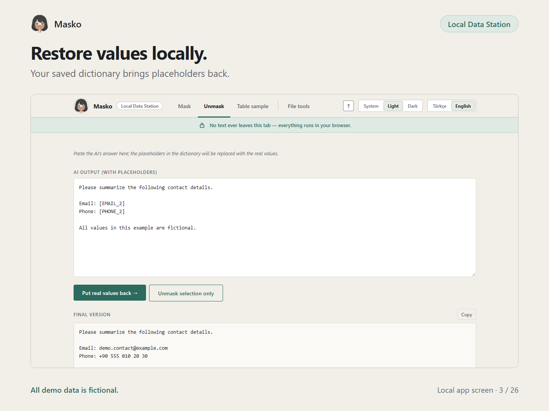Viewport: 549px width, 411px height.
Task: Go to the Table sample tab
Action: tap(253, 106)
